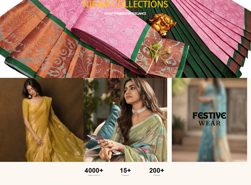Click the FESTIVE heading text on tile

(209, 116)
